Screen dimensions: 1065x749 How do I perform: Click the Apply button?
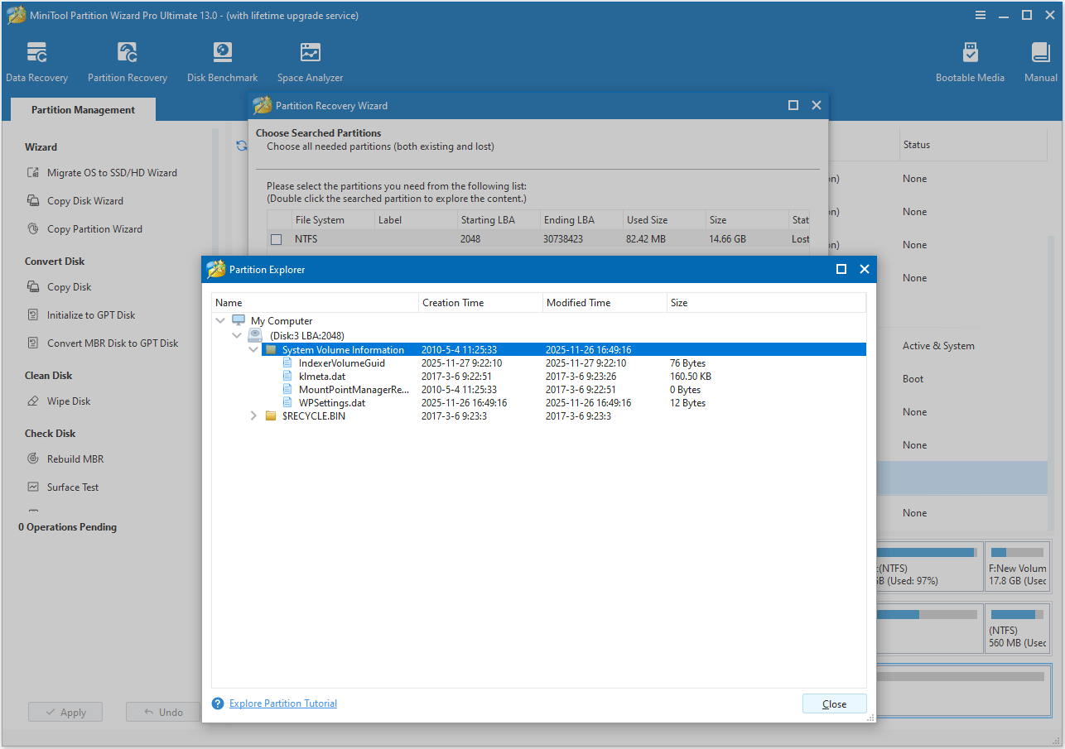[x=65, y=713]
